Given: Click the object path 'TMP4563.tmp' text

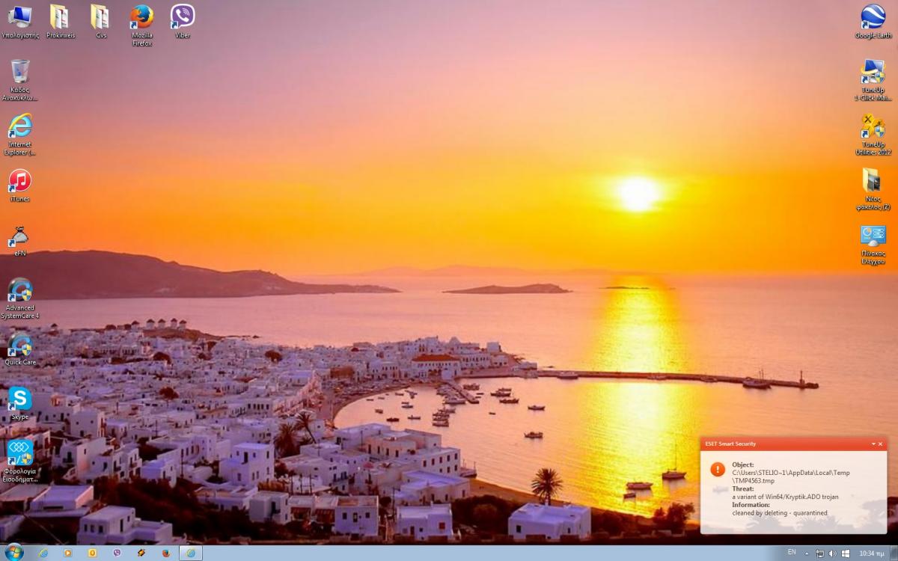Looking at the screenshot, I should (754, 480).
